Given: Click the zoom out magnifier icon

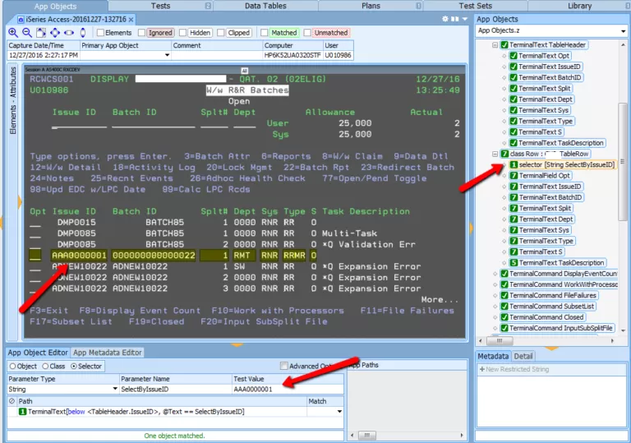Looking at the screenshot, I should 27,33.
